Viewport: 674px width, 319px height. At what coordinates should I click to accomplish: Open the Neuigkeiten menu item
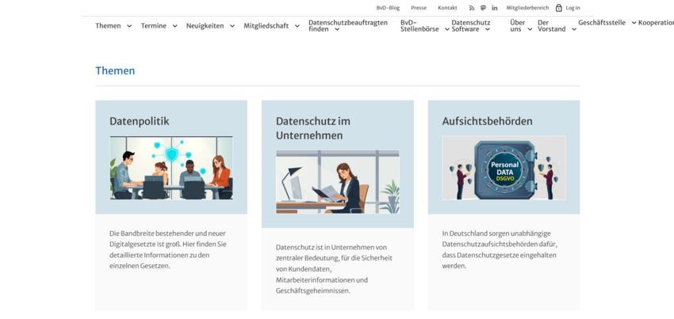205,26
